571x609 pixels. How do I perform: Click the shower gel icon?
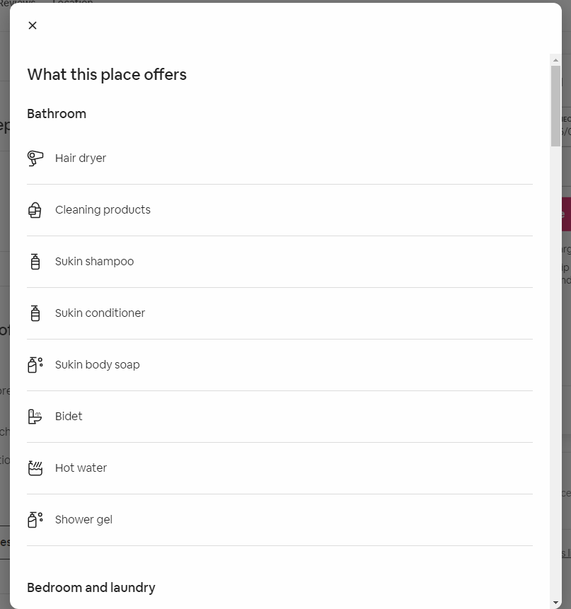point(35,520)
